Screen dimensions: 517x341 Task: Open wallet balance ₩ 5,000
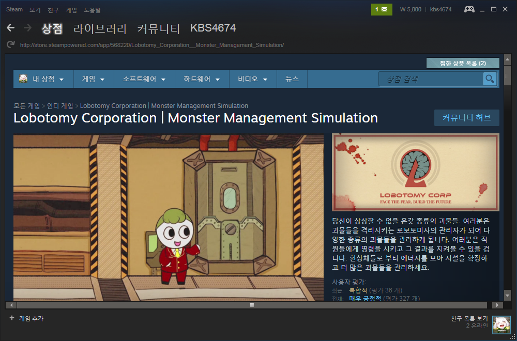[410, 9]
